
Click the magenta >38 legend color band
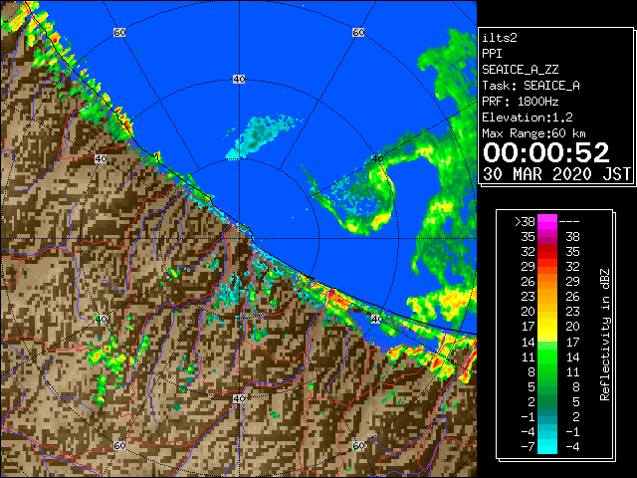point(547,221)
